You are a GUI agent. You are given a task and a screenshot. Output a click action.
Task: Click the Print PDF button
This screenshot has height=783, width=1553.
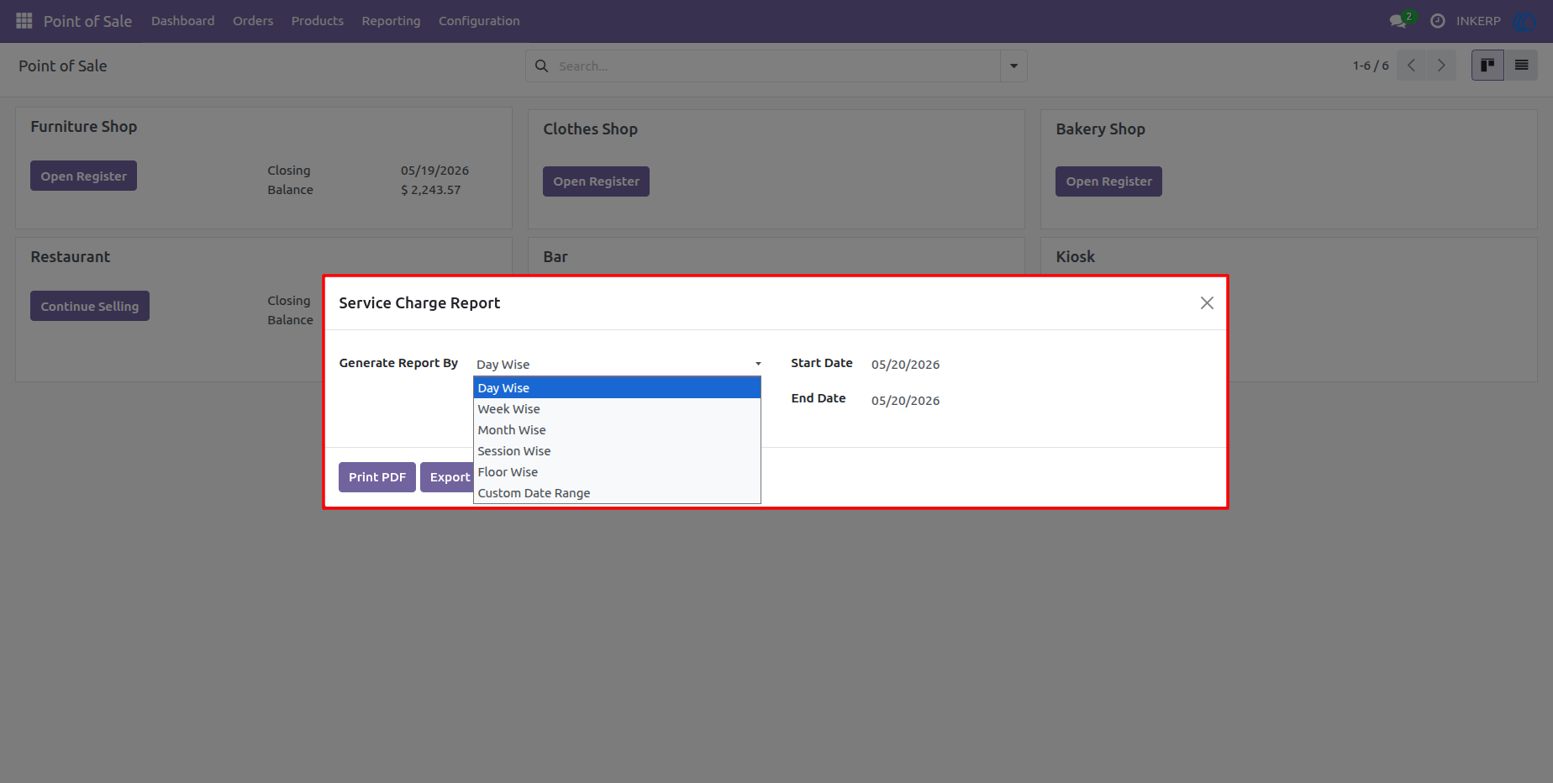coord(377,477)
